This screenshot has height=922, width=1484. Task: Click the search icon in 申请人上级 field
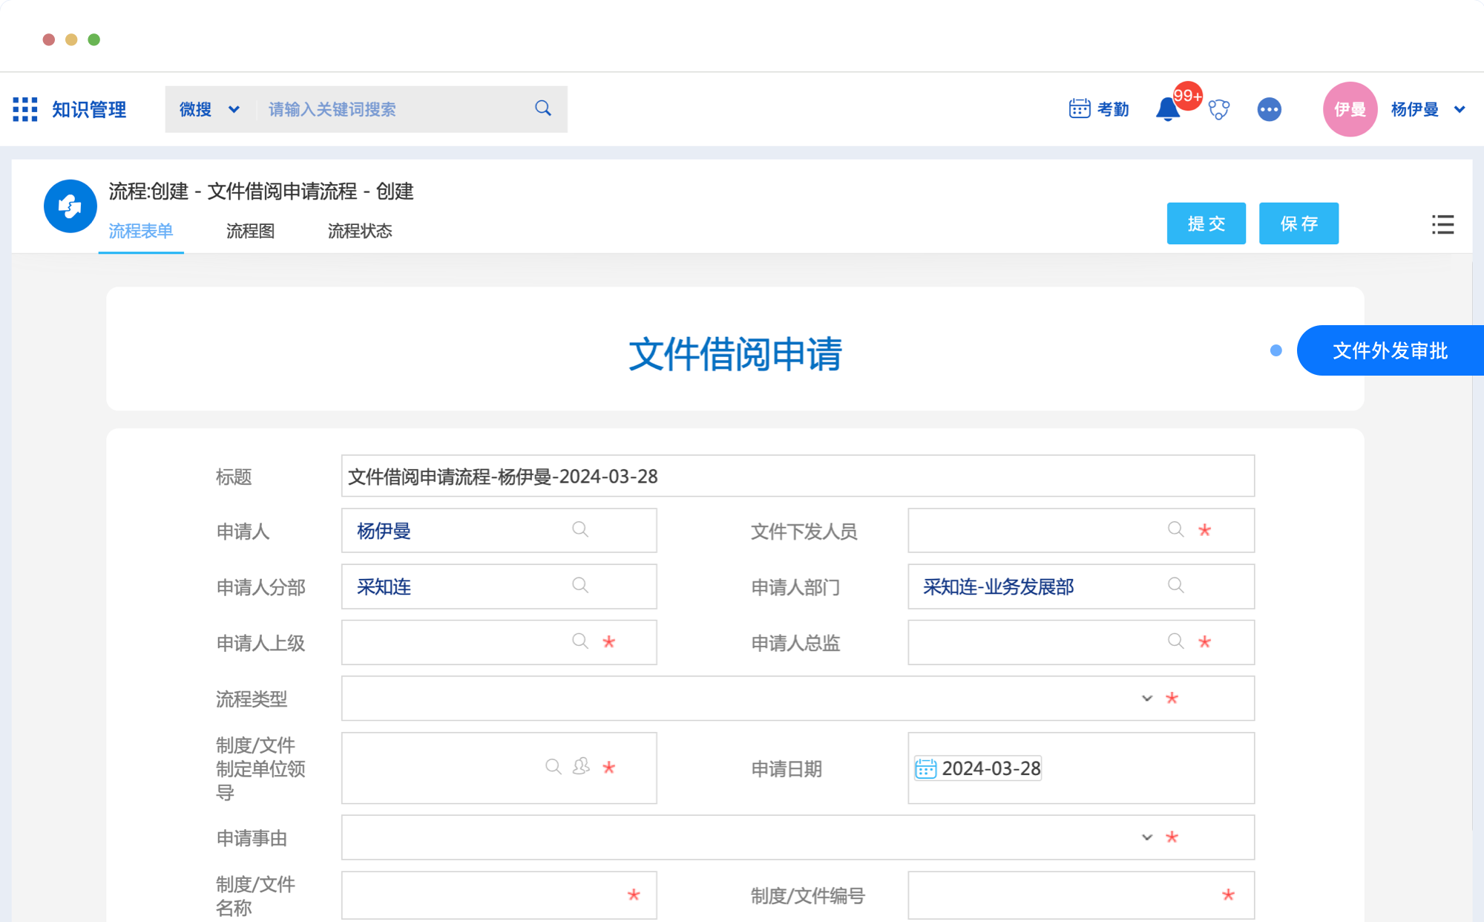580,641
